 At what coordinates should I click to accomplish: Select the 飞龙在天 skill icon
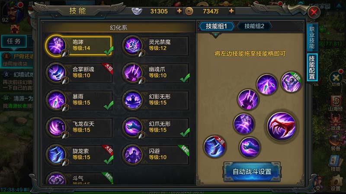pos(57,127)
